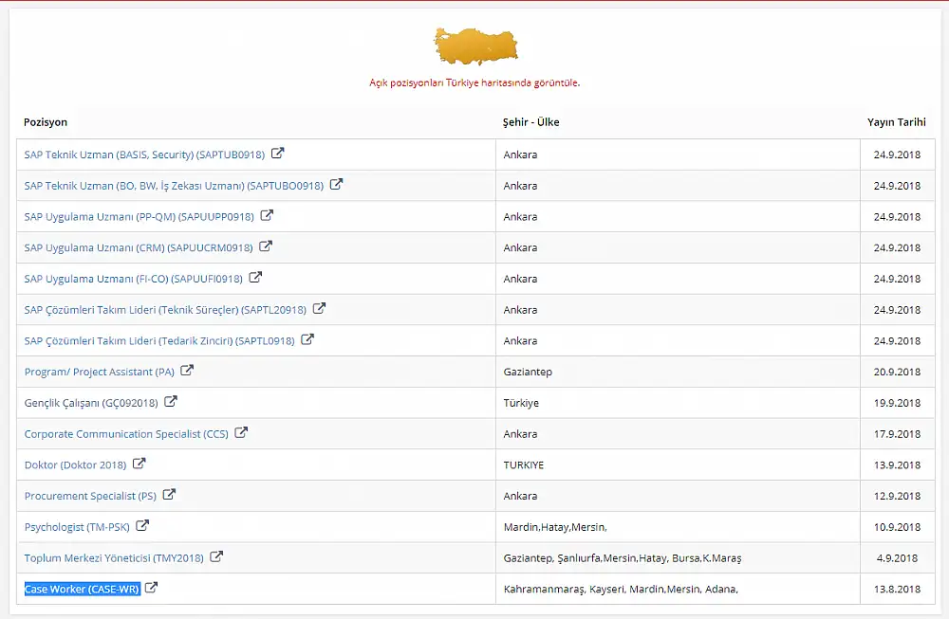Image resolution: width=949 pixels, height=619 pixels.
Task: Click the Pozisyon column header
Action: click(46, 122)
